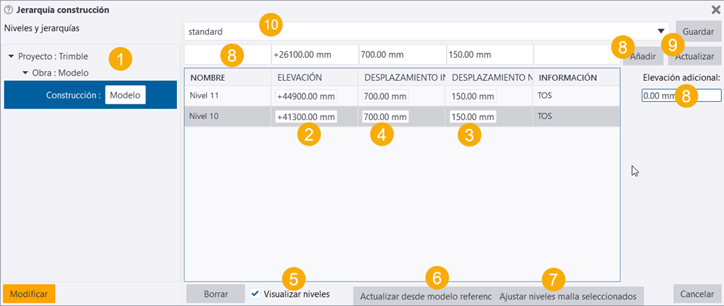Close the Jerarquía construcción dialog

click(716, 10)
